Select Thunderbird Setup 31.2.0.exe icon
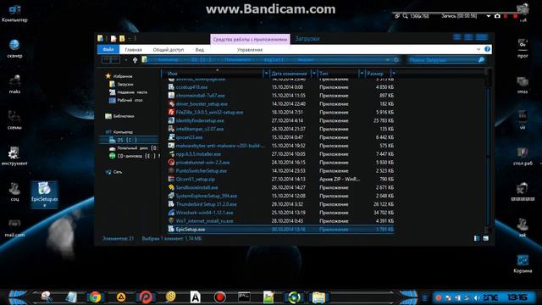 point(171,204)
